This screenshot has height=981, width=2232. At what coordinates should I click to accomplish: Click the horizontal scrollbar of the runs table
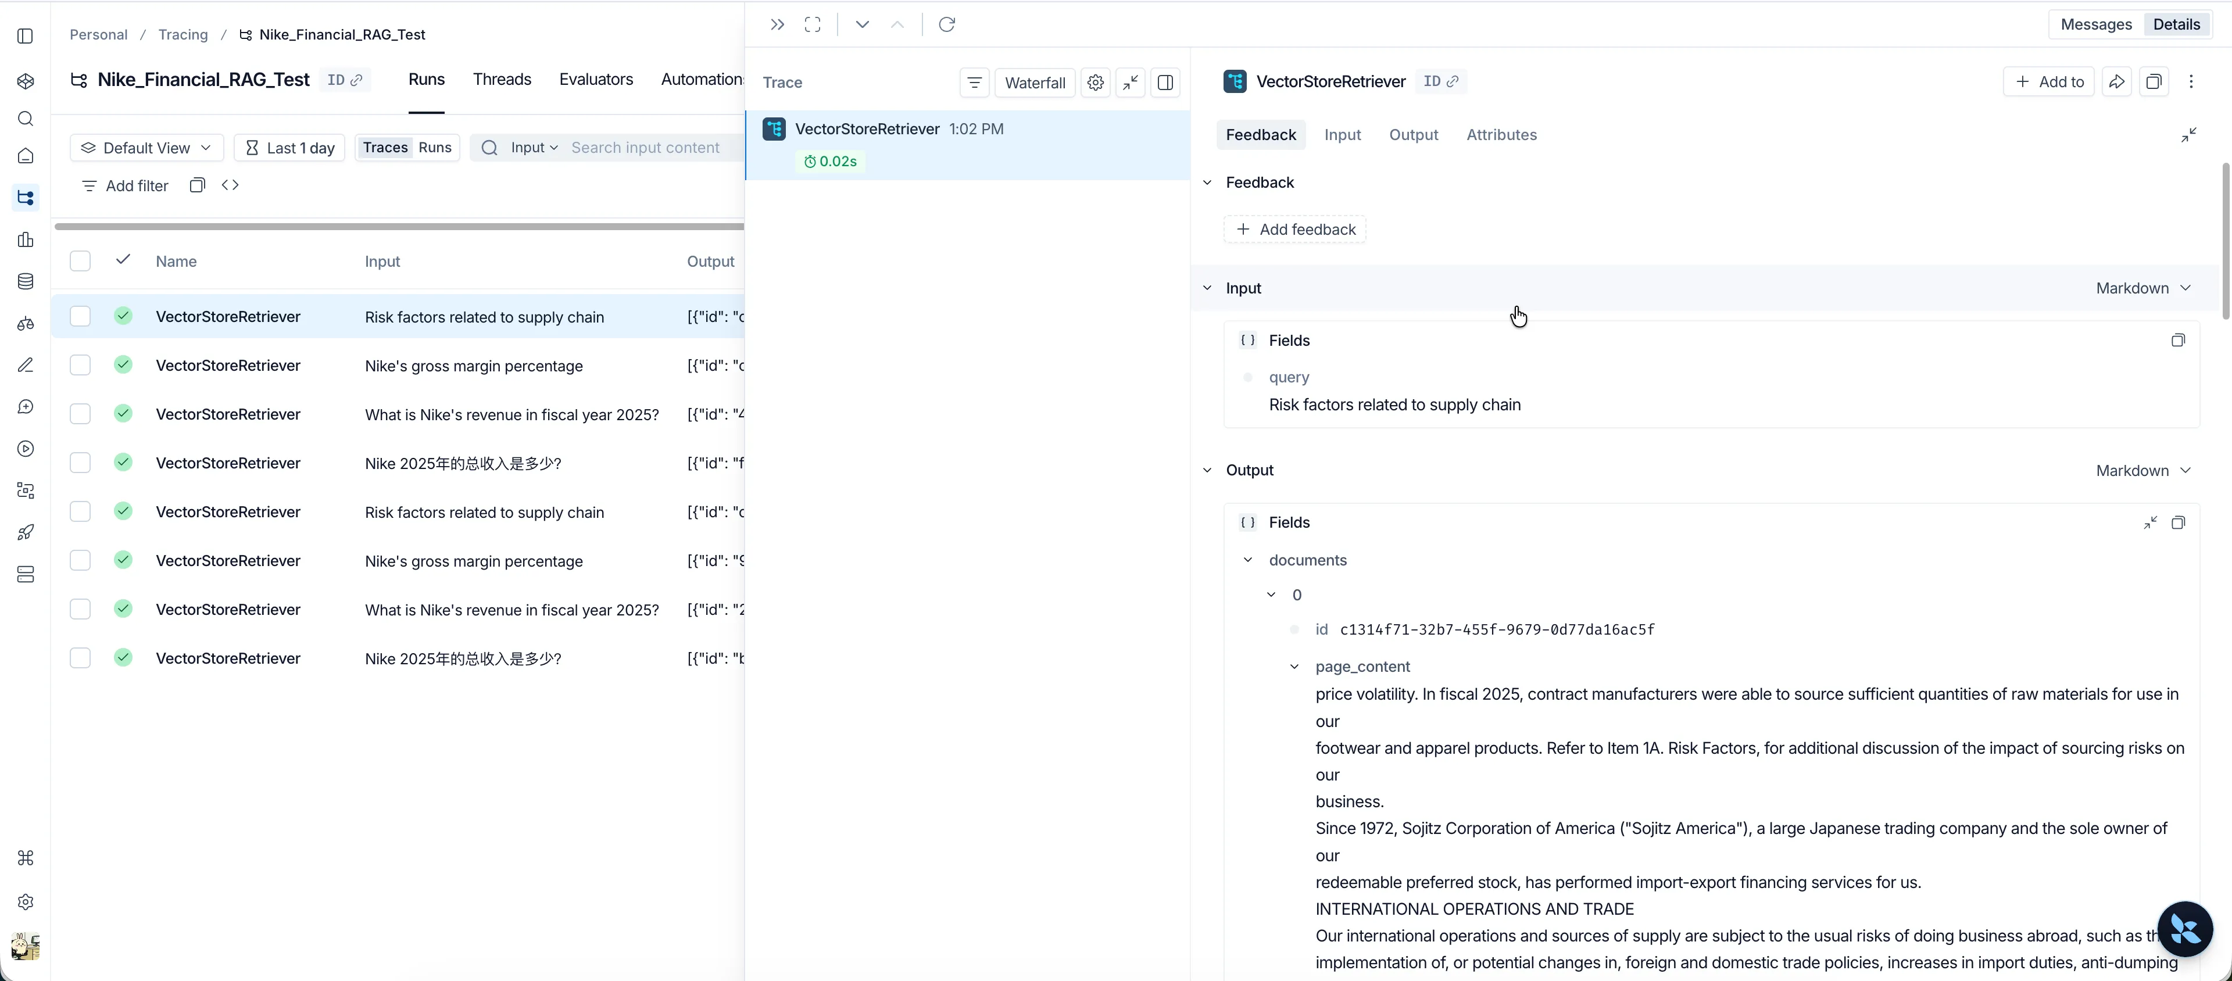399,227
